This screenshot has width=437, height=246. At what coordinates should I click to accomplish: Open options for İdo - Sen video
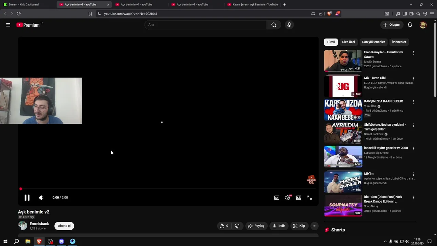414,197
